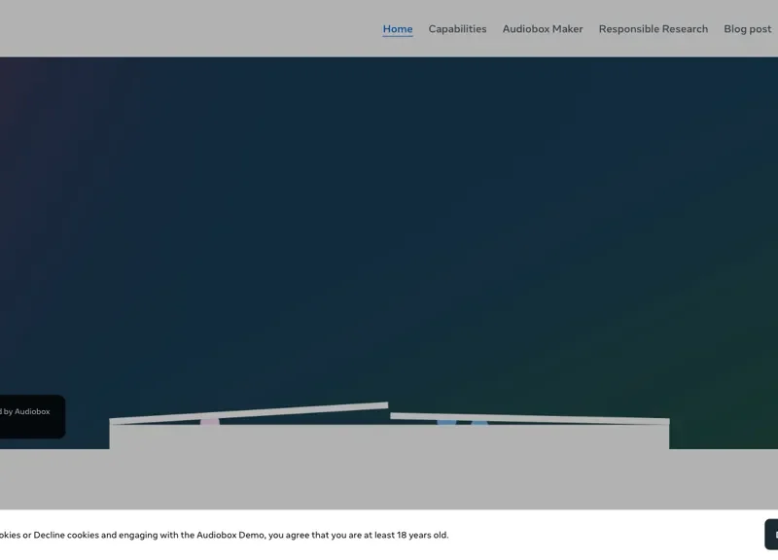This screenshot has height=560, width=778.
Task: Open the Home navigation link
Action: coord(397,29)
